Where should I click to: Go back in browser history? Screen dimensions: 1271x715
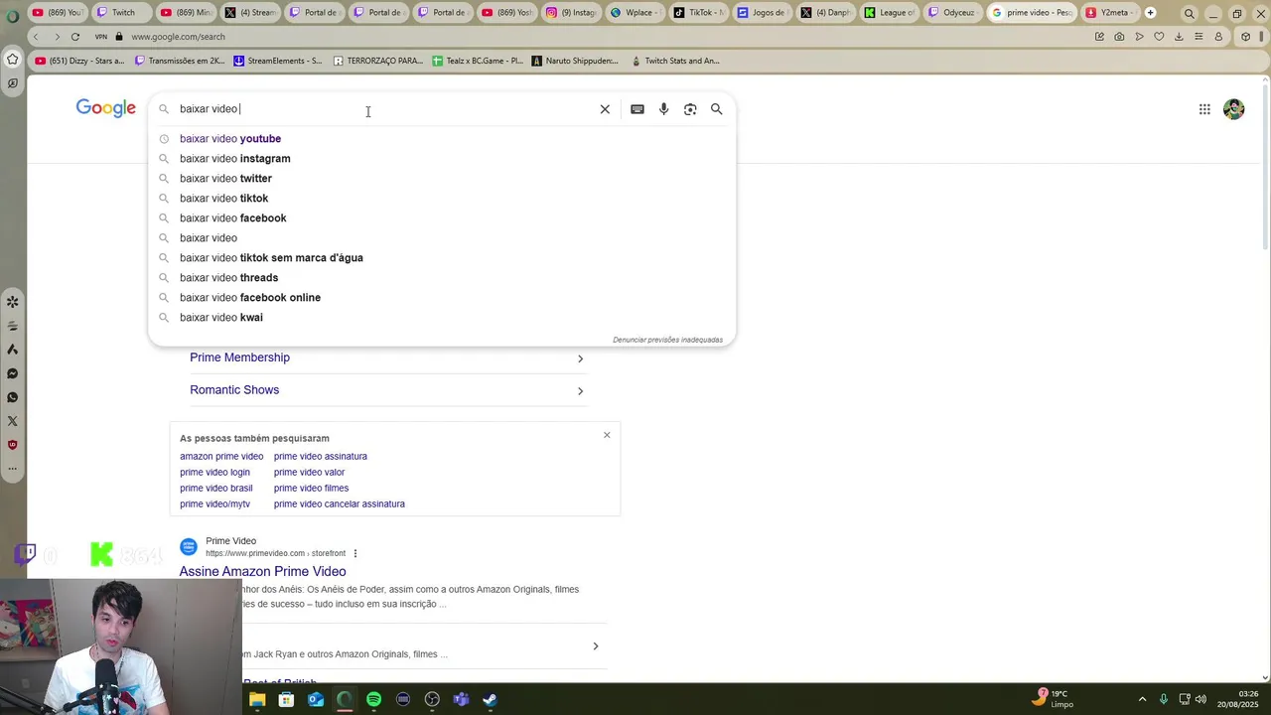click(x=36, y=37)
